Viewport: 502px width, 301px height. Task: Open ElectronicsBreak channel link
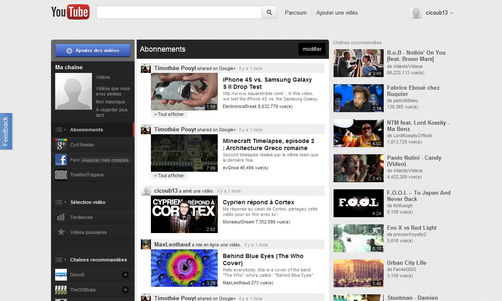[240, 106]
